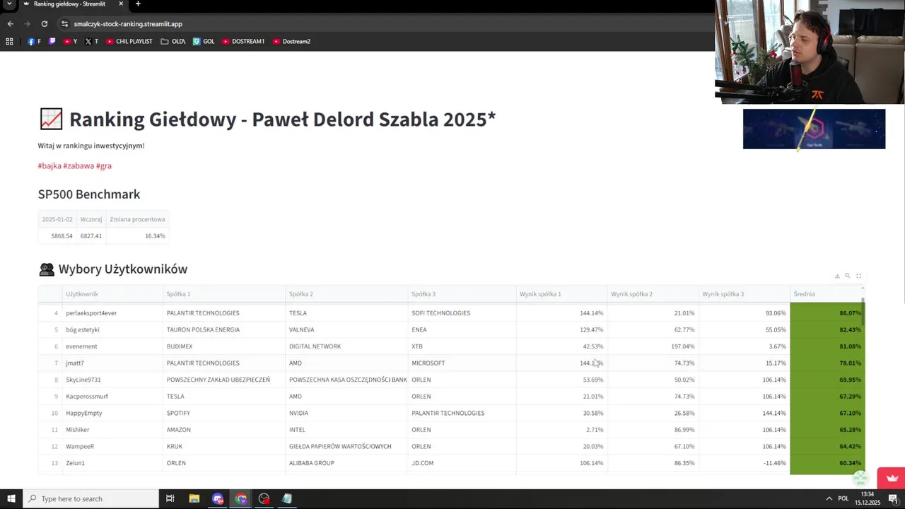905x509 pixels.
Task: Click the SP500 Wczoraj value 6827.41
Action: pyautogui.click(x=91, y=236)
